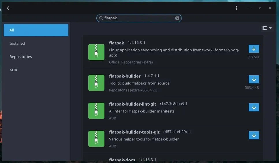This screenshot has width=279, height=163.
Task: Open the Repositories category
Action: [36, 57]
